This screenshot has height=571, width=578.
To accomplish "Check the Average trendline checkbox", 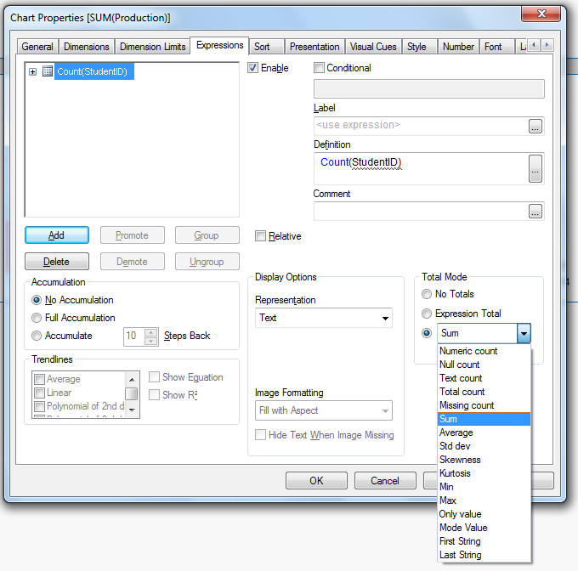I will pyautogui.click(x=39, y=379).
